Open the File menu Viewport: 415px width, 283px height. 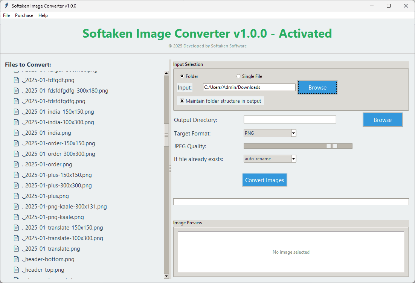coord(6,15)
